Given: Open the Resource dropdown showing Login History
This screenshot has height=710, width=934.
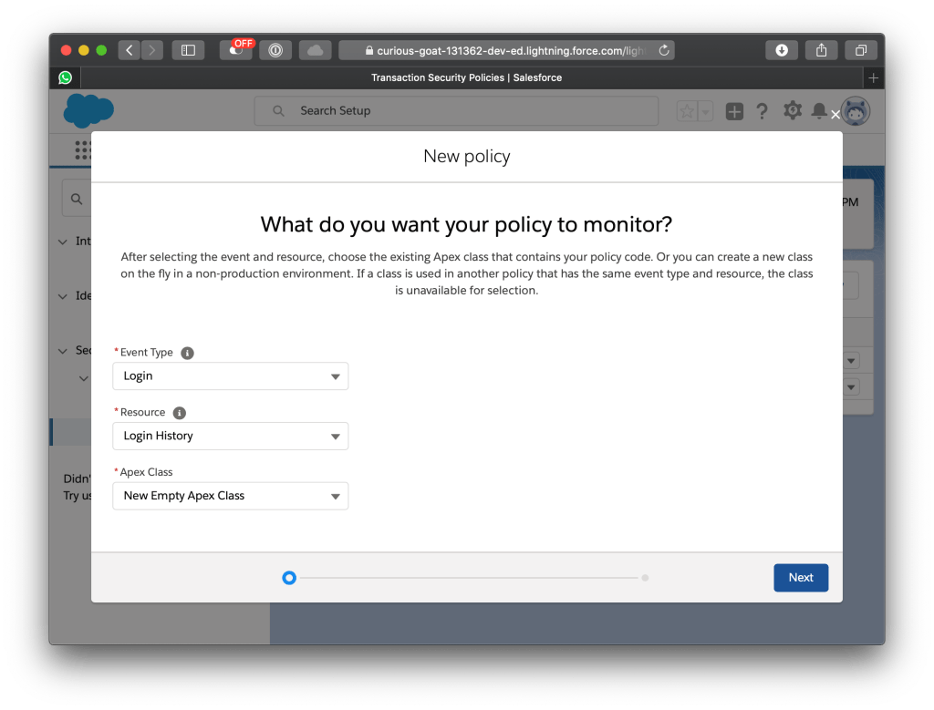Looking at the screenshot, I should coord(230,437).
